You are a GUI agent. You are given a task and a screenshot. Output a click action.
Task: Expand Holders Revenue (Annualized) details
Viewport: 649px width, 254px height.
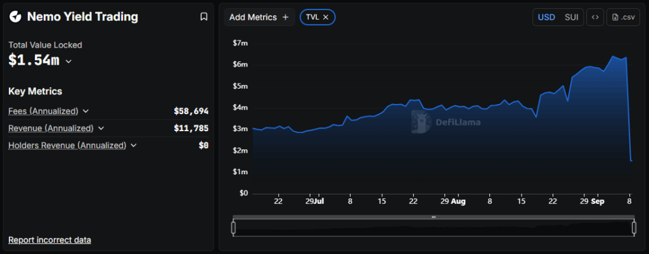tap(133, 145)
